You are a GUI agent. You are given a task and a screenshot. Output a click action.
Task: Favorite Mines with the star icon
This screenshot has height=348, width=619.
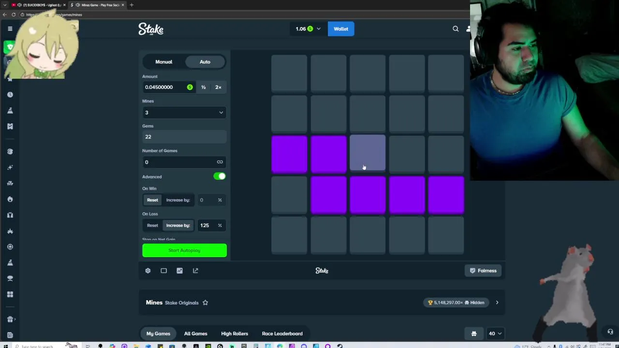click(205, 303)
